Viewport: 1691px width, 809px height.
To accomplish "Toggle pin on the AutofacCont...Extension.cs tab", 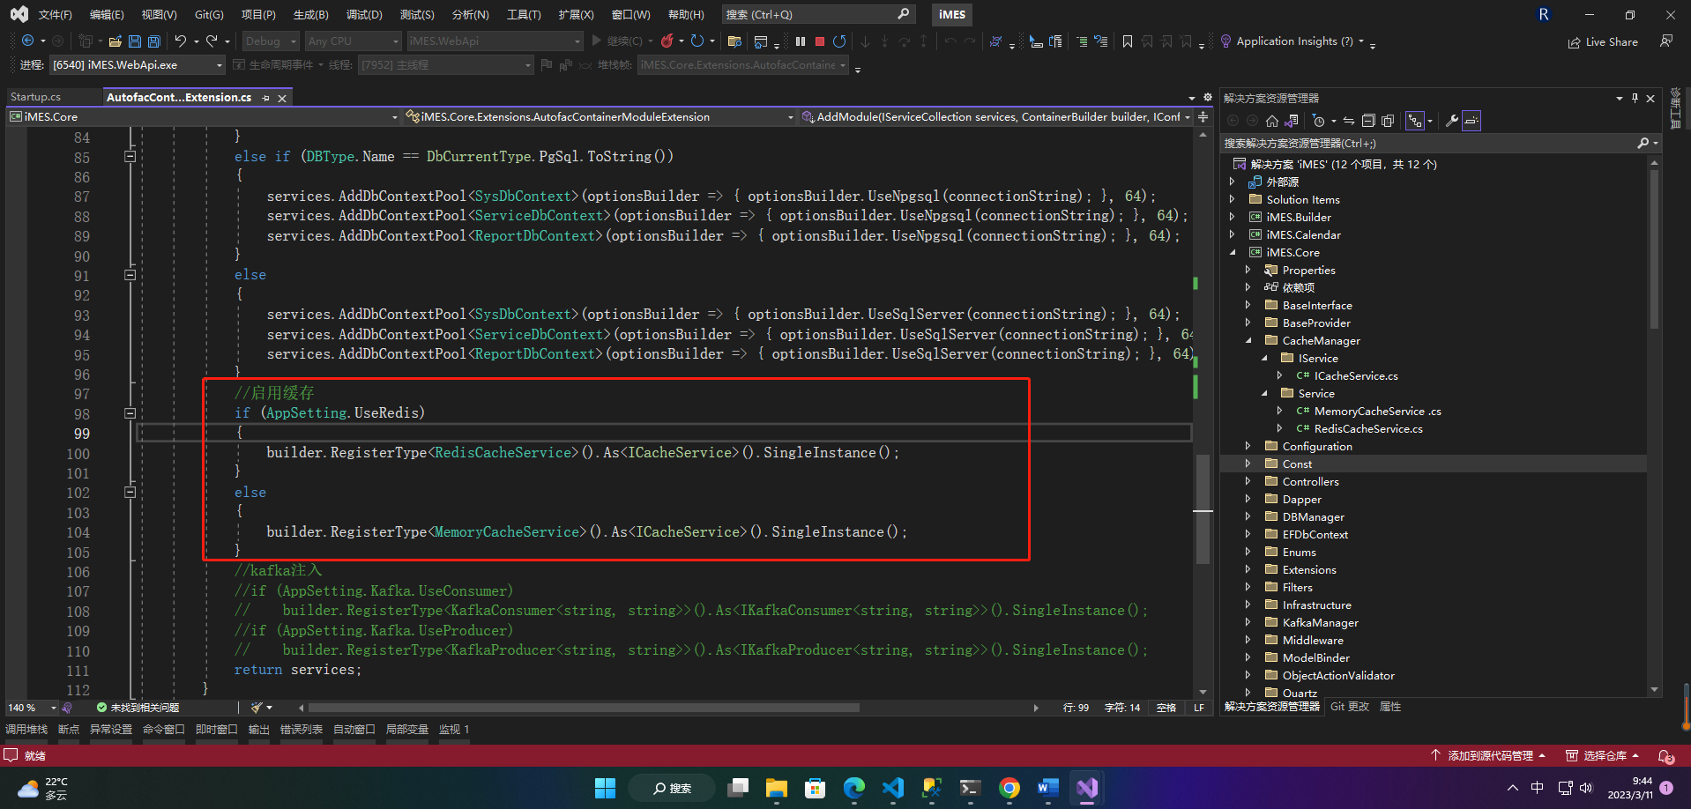I will point(266,98).
